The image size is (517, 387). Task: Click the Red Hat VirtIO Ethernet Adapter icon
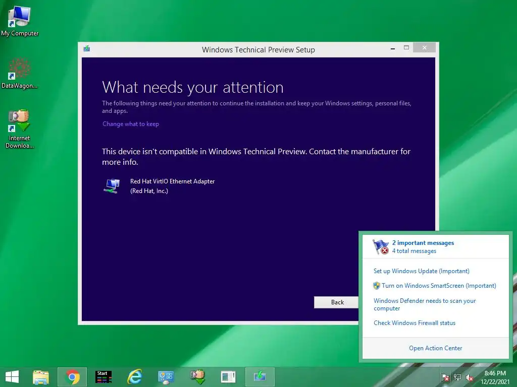tap(112, 186)
